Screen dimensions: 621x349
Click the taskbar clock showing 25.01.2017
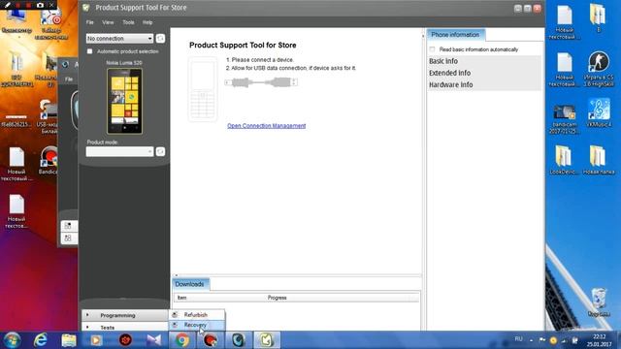[x=600, y=340]
